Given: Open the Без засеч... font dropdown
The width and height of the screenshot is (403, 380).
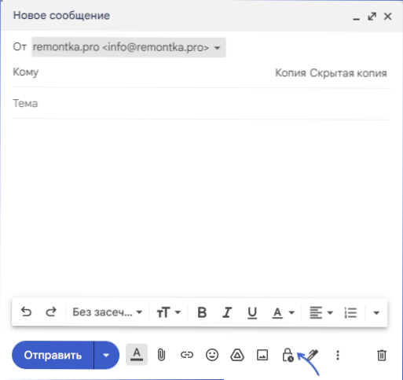Looking at the screenshot, I should pos(108,312).
